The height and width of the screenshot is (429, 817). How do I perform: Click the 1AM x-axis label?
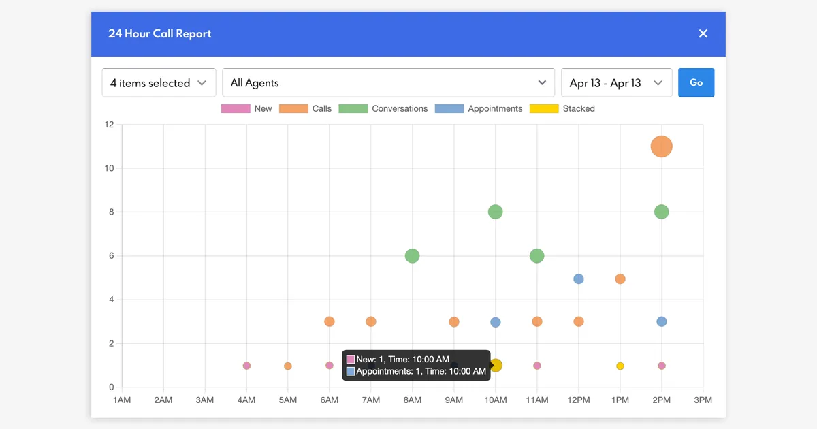pos(122,400)
